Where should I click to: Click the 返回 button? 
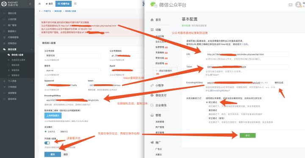coord(66,154)
